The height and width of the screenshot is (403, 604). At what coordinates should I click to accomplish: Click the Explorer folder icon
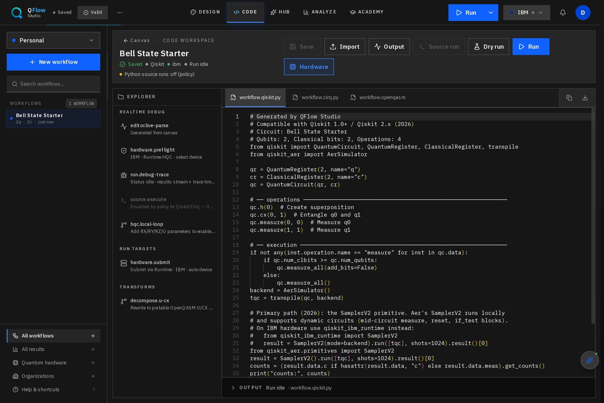click(121, 97)
